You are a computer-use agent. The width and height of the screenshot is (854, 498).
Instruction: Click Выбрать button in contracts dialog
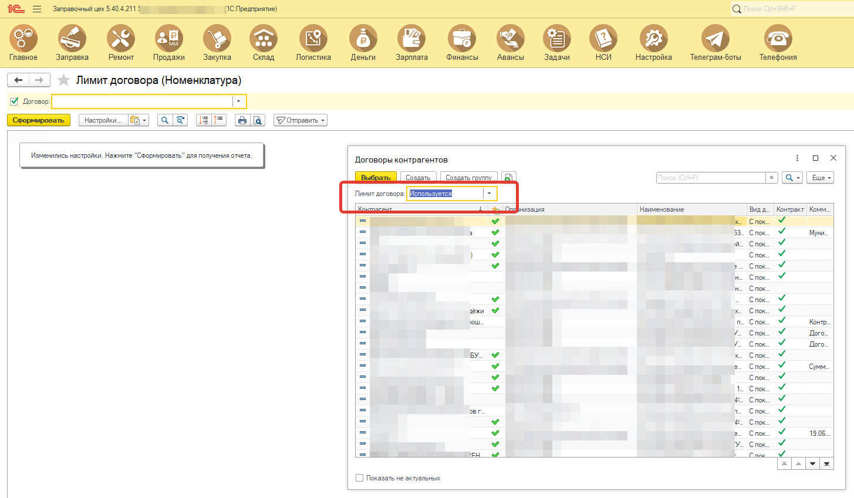(x=376, y=178)
